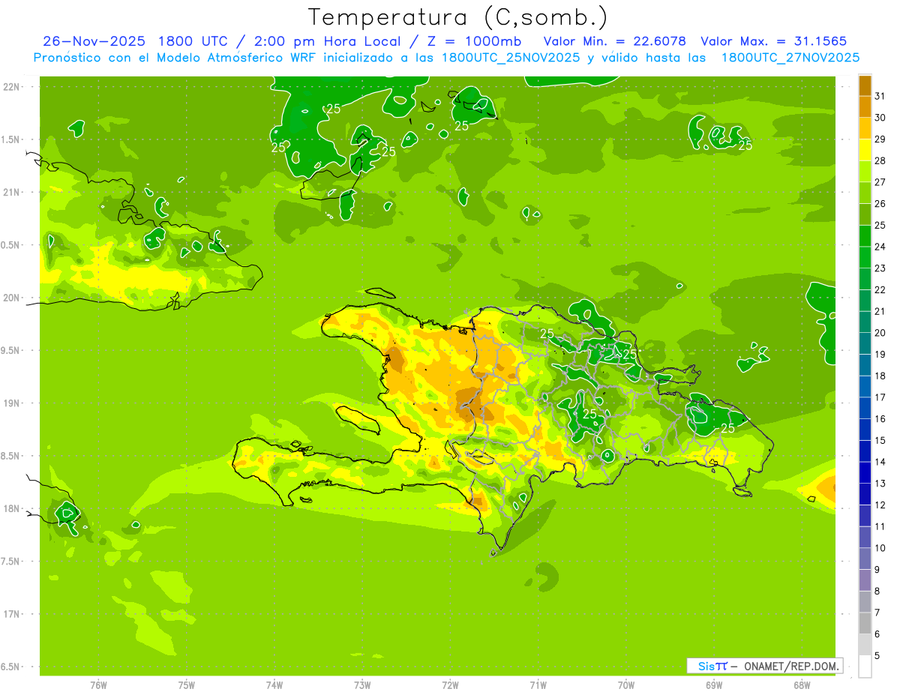Screen dimensions: 900x695
Task: Click the bright yellow swatch between 28 and 29
Action: 865,150
